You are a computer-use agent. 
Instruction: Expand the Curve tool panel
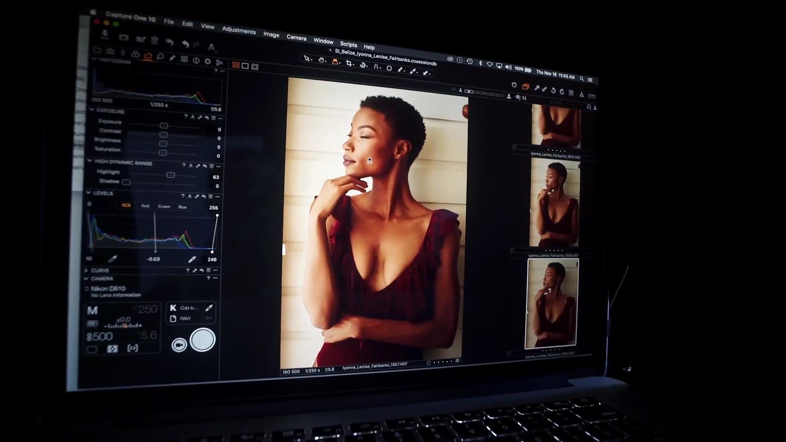86,270
